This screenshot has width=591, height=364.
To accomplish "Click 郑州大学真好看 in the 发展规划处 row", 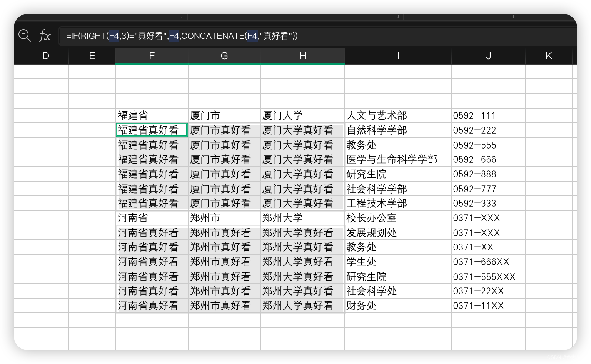I will tap(302, 233).
